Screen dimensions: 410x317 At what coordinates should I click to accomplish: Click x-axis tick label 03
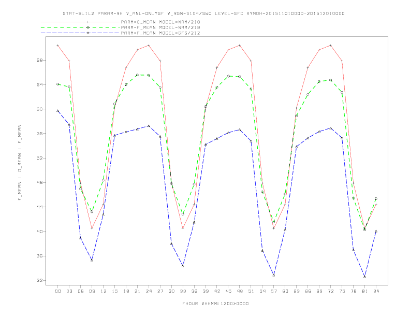click(x=69, y=291)
